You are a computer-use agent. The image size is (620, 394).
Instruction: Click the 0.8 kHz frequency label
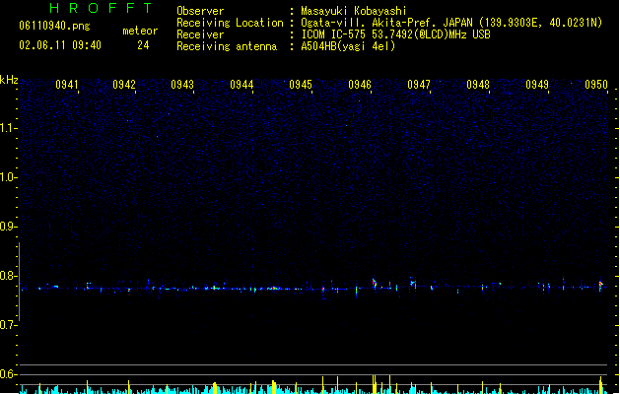point(8,276)
